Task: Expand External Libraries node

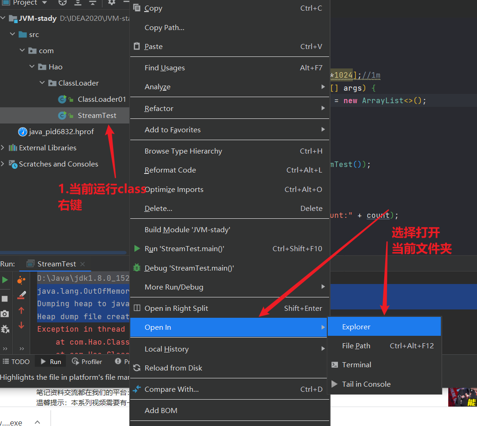Action: point(2,148)
